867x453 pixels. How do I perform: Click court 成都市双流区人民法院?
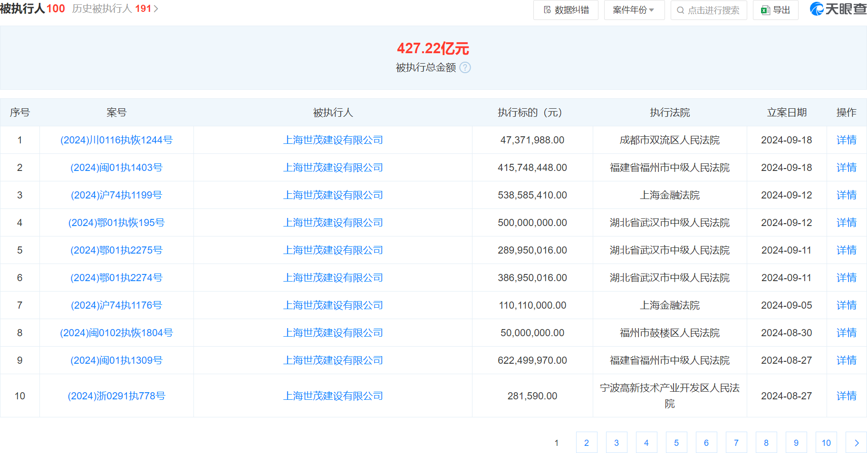click(670, 140)
